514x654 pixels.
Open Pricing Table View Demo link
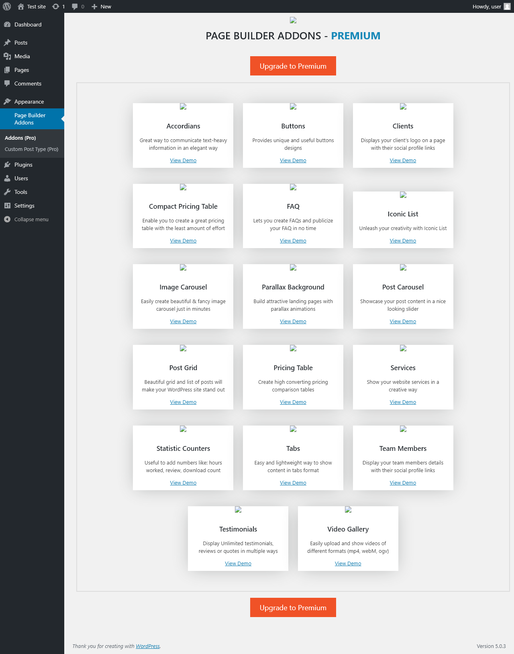(293, 402)
